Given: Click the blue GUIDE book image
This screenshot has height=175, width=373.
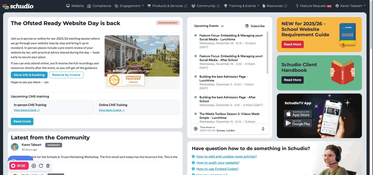Looking at the screenshot, I should tap(347, 35).
